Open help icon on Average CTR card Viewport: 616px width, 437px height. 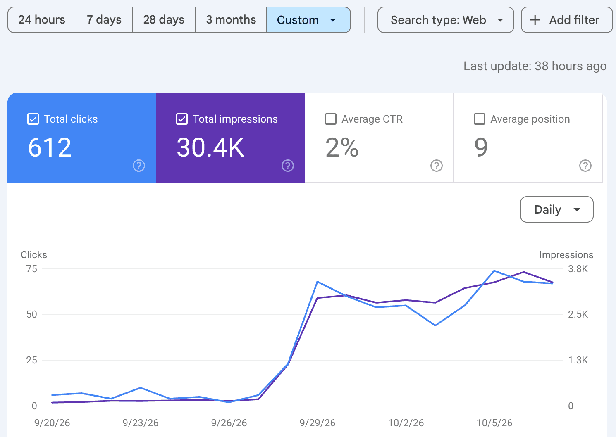(437, 166)
